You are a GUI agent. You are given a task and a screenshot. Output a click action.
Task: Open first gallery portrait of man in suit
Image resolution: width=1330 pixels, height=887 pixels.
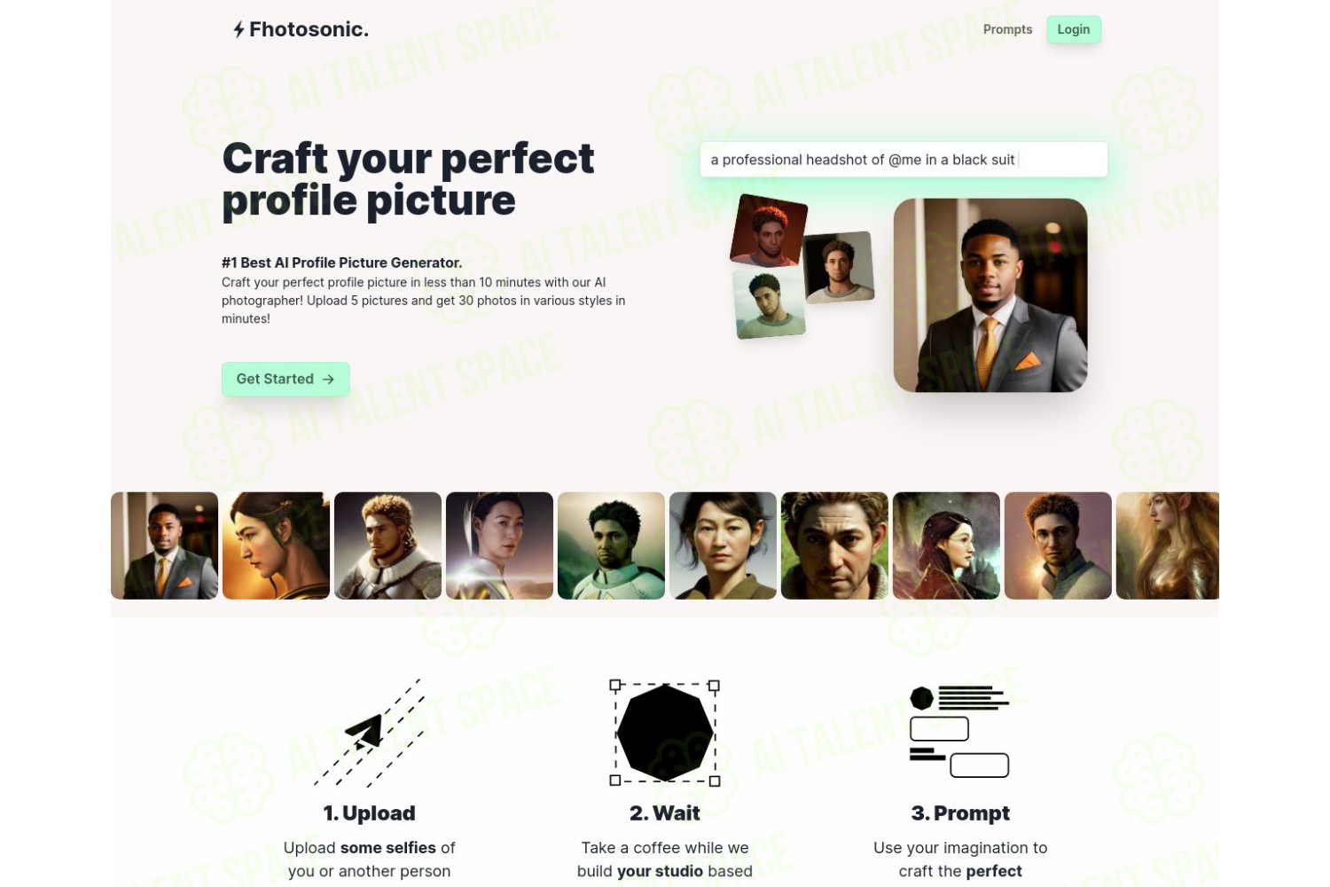click(164, 546)
